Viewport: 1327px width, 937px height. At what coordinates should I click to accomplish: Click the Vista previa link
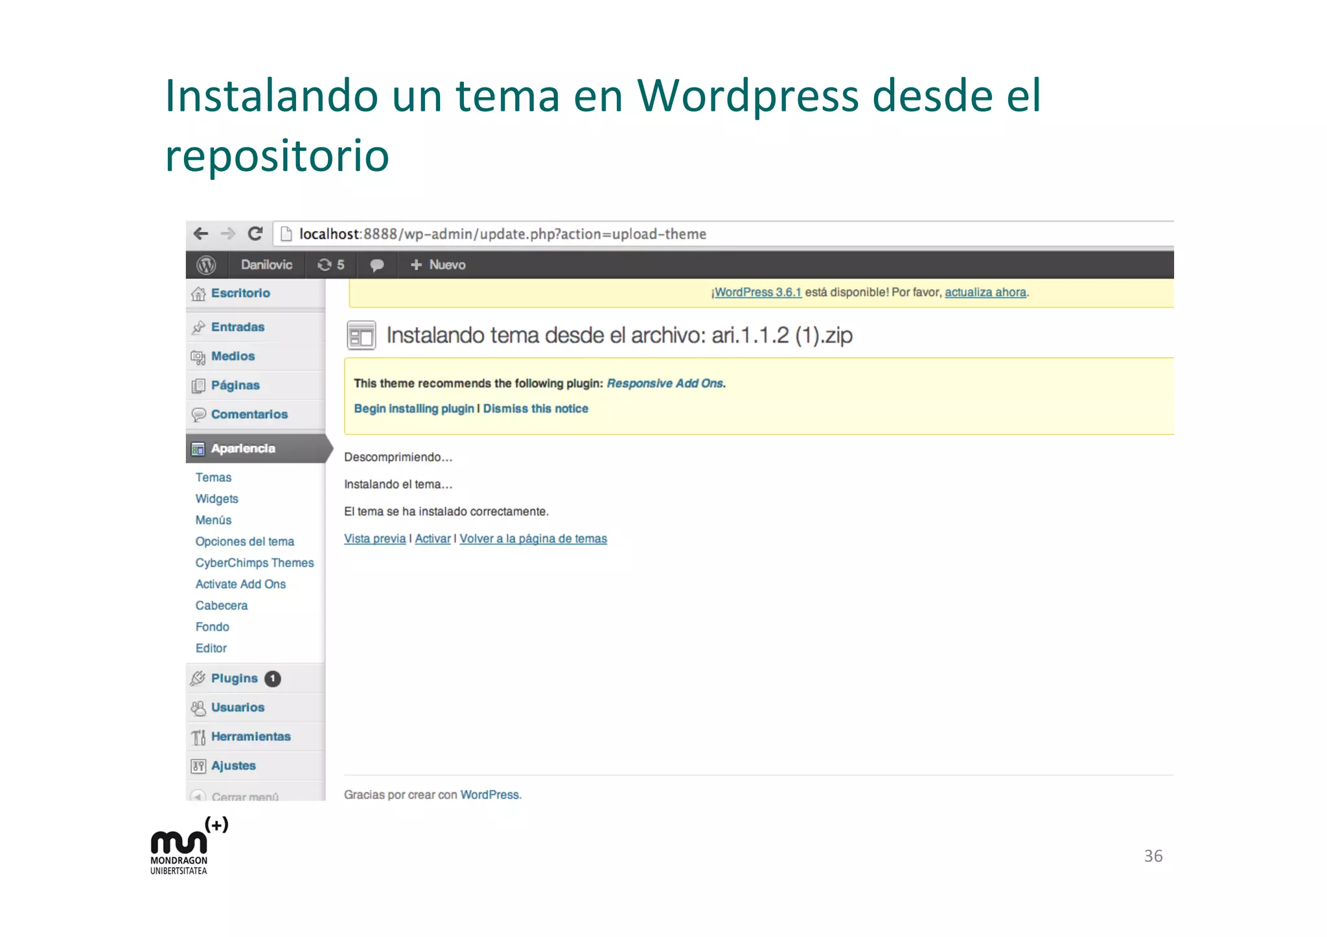(375, 539)
